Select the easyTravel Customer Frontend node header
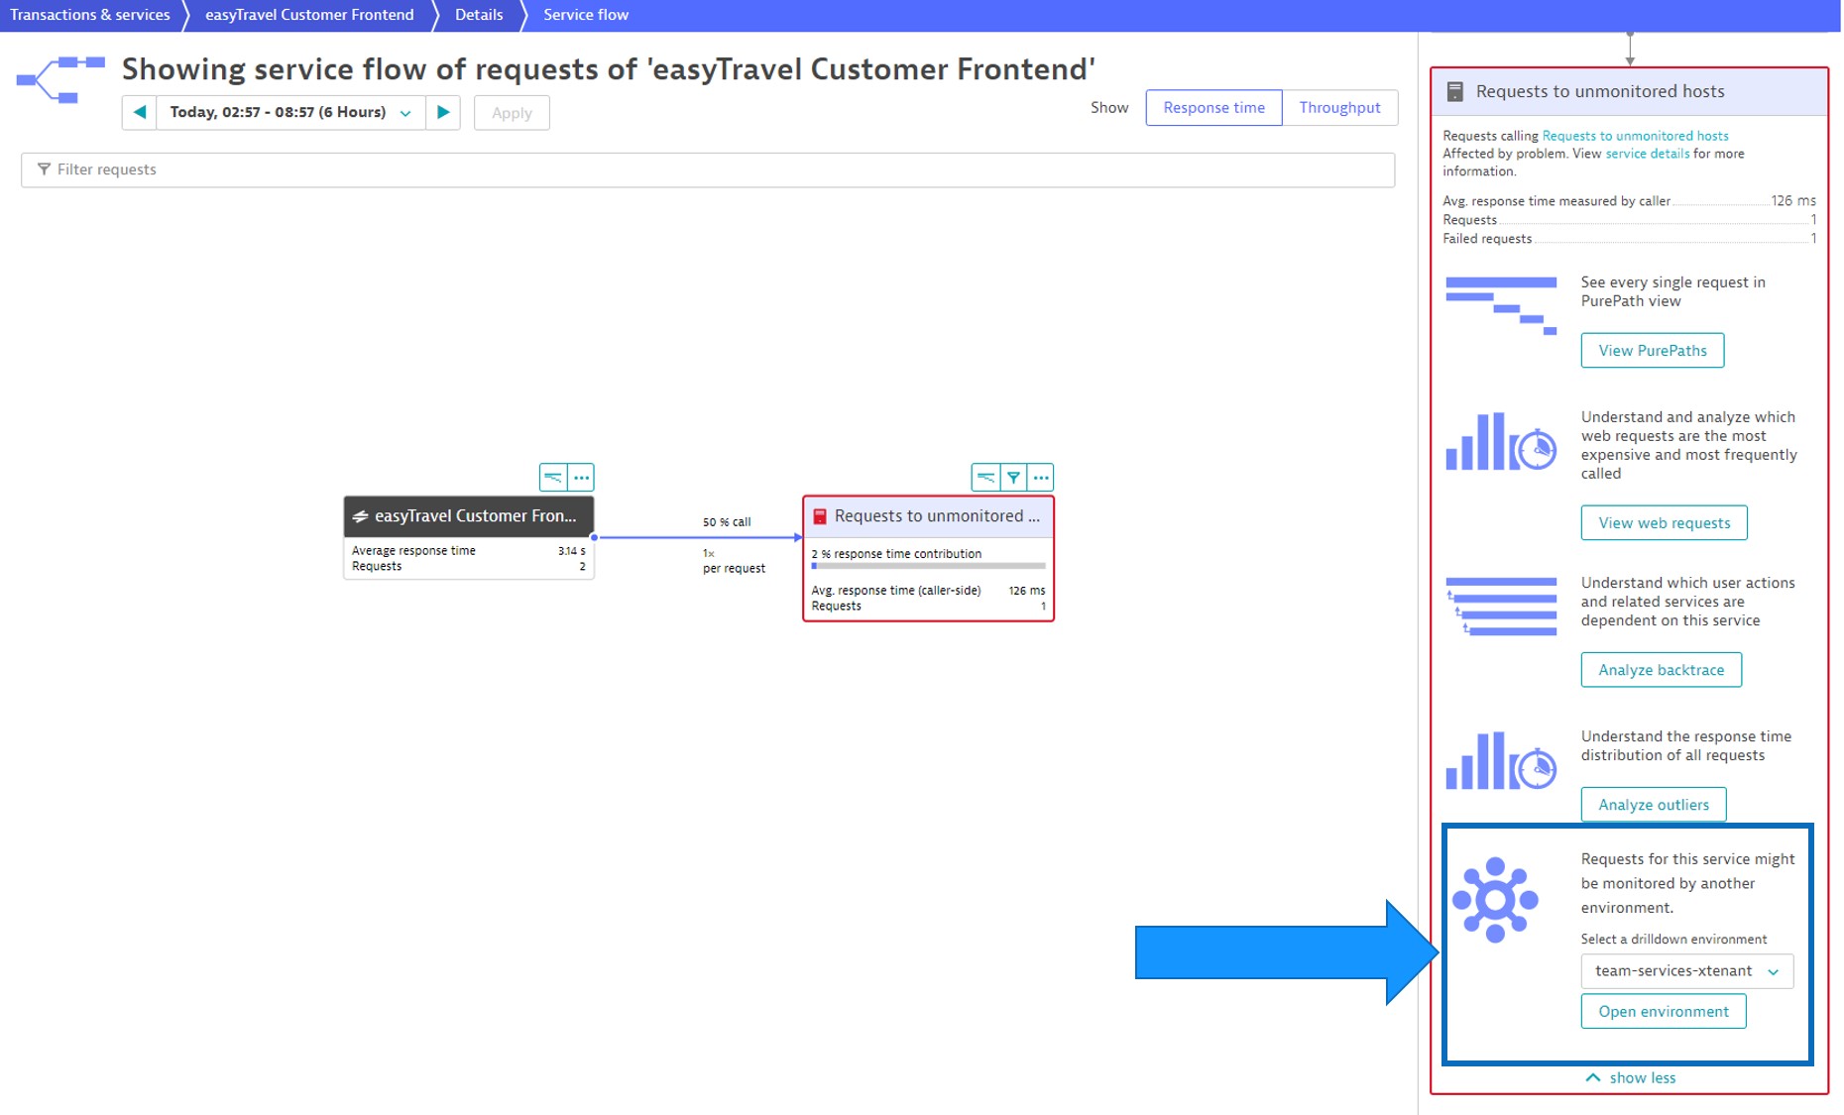The image size is (1844, 1115). [x=469, y=516]
